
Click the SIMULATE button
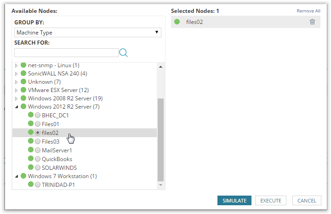tap(234, 201)
